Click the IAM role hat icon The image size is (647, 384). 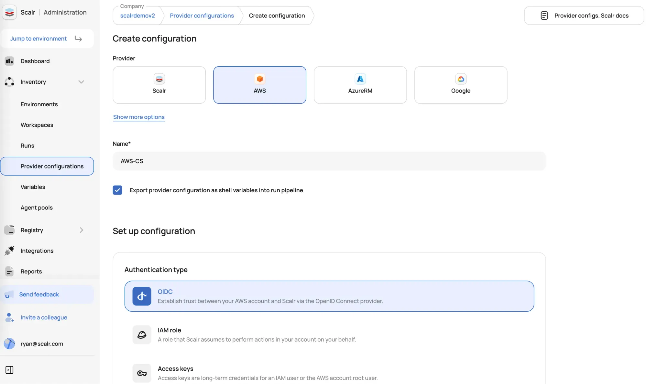(142, 335)
